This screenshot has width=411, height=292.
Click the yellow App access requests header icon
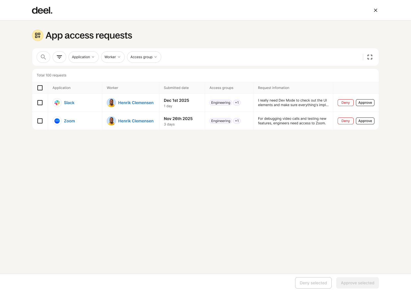pos(37,35)
